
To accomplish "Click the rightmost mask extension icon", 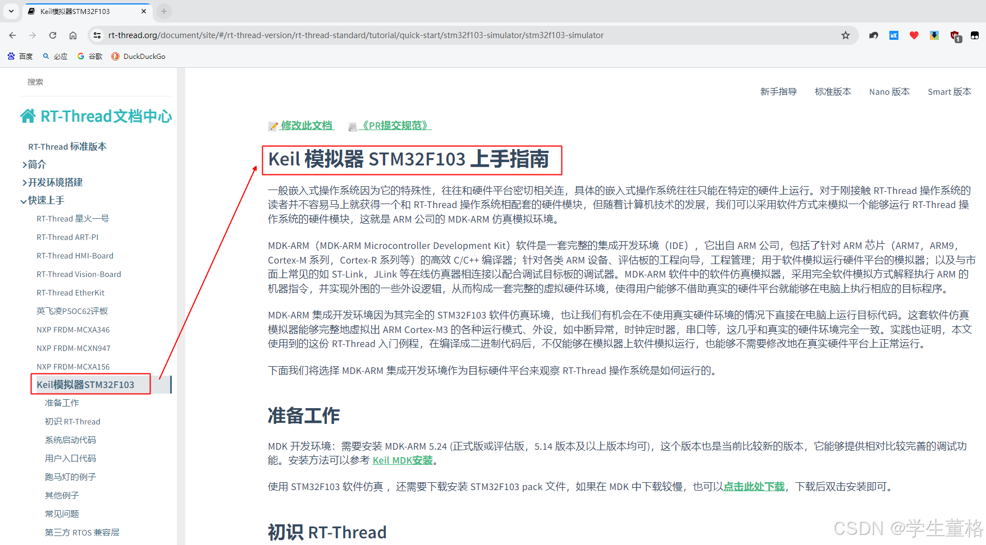I will pyautogui.click(x=975, y=35).
